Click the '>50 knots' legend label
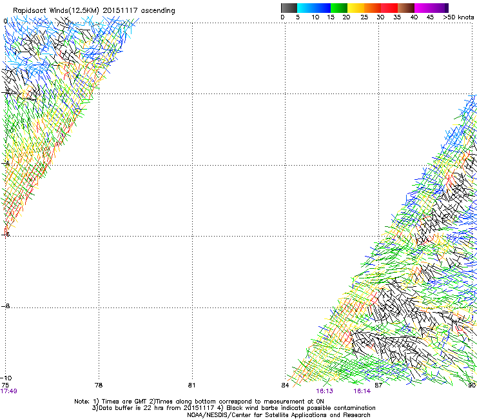This screenshot has width=477, height=419. pos(458,17)
